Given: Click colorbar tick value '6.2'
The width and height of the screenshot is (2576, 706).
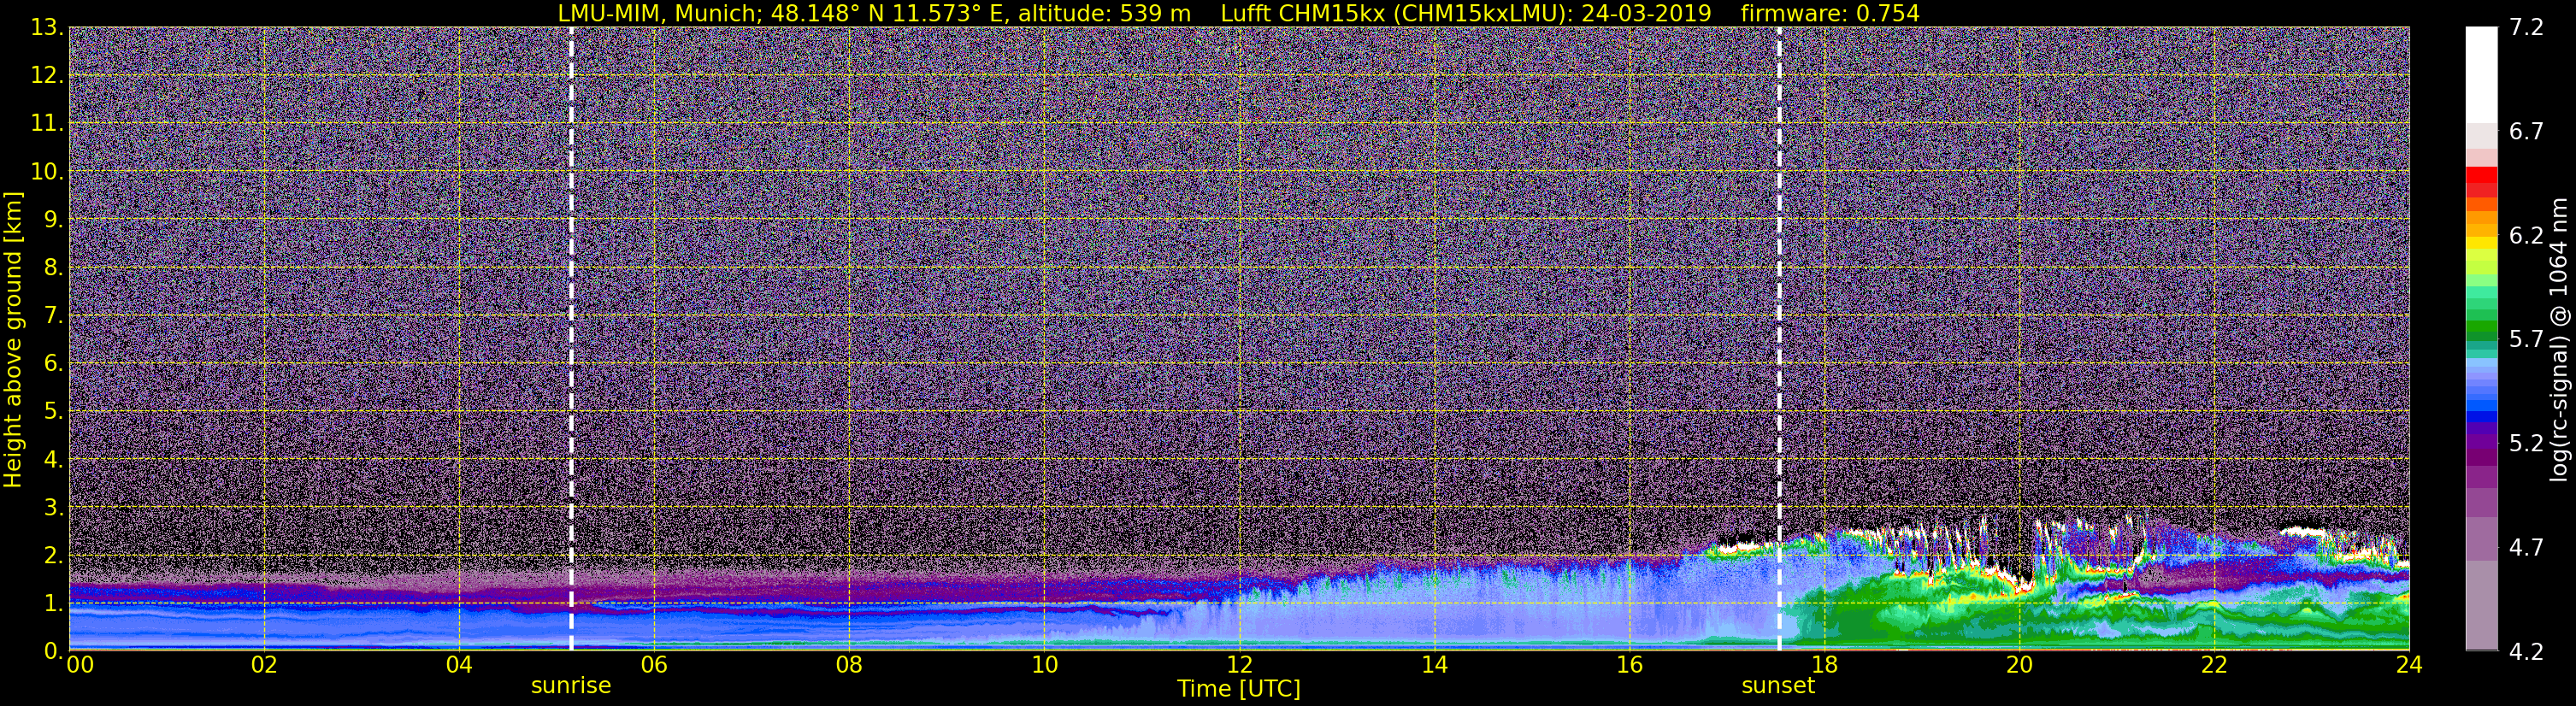Looking at the screenshot, I should click(2526, 235).
